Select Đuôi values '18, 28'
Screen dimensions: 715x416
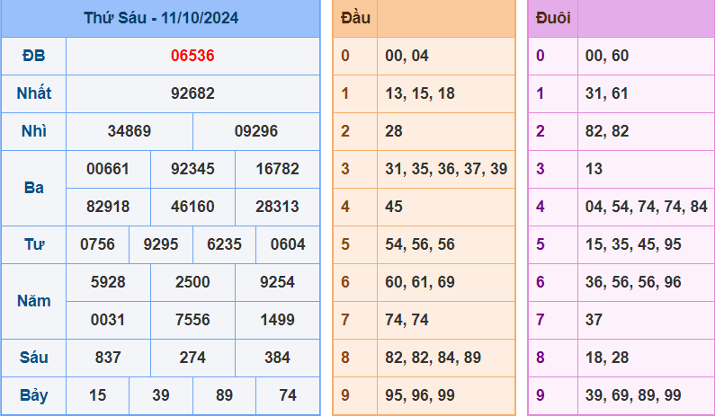coord(607,358)
